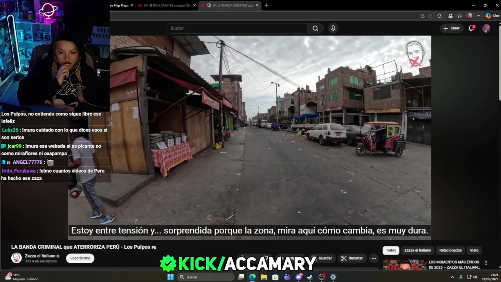Open Edge browser profile avatar

pos(469,16)
